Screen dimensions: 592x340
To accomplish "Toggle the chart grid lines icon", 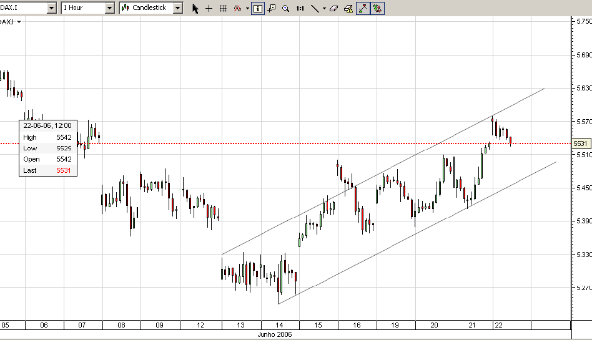I will point(223,8).
